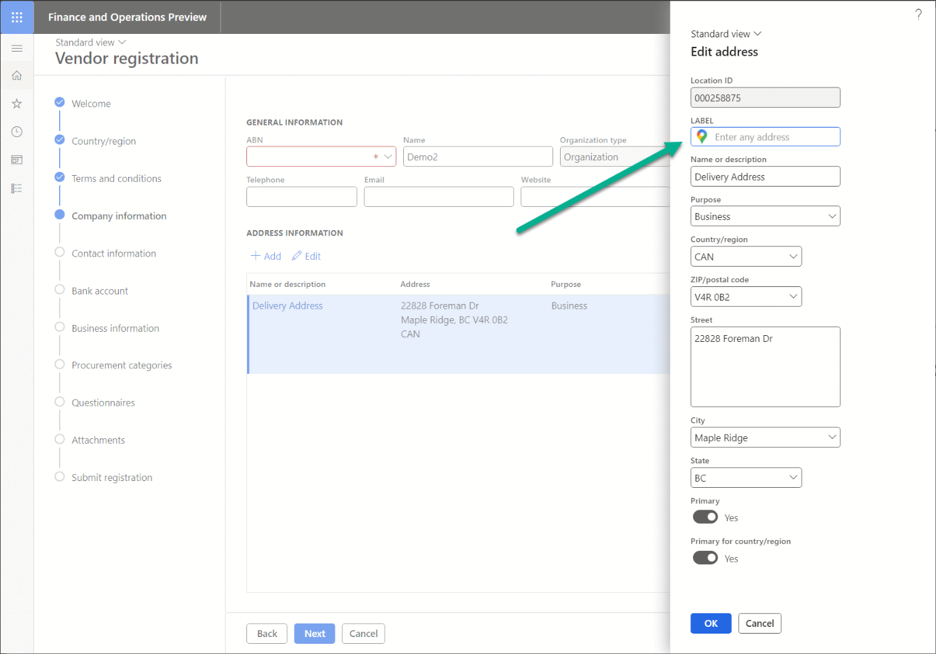Open Favorites star icon in sidebar
This screenshot has height=654, width=936.
click(x=17, y=104)
